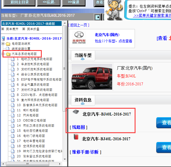Open 3 发动机控制系统电路图
This screenshot has width=171, height=167.
pos(34,69)
